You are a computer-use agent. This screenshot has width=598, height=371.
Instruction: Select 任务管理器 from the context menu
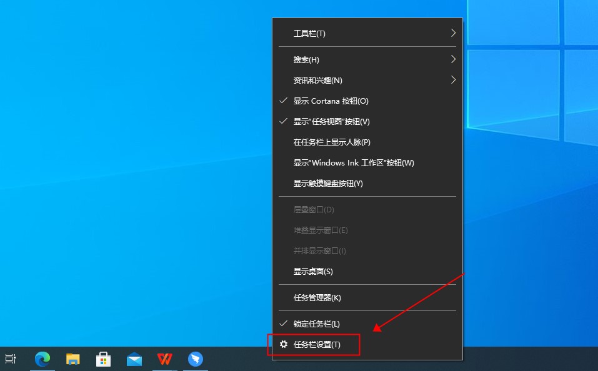(317, 298)
